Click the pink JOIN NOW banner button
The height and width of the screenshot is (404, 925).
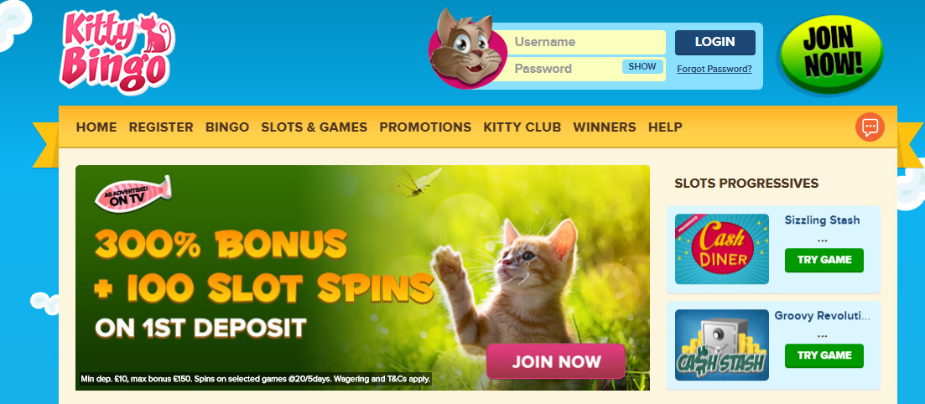(x=556, y=361)
